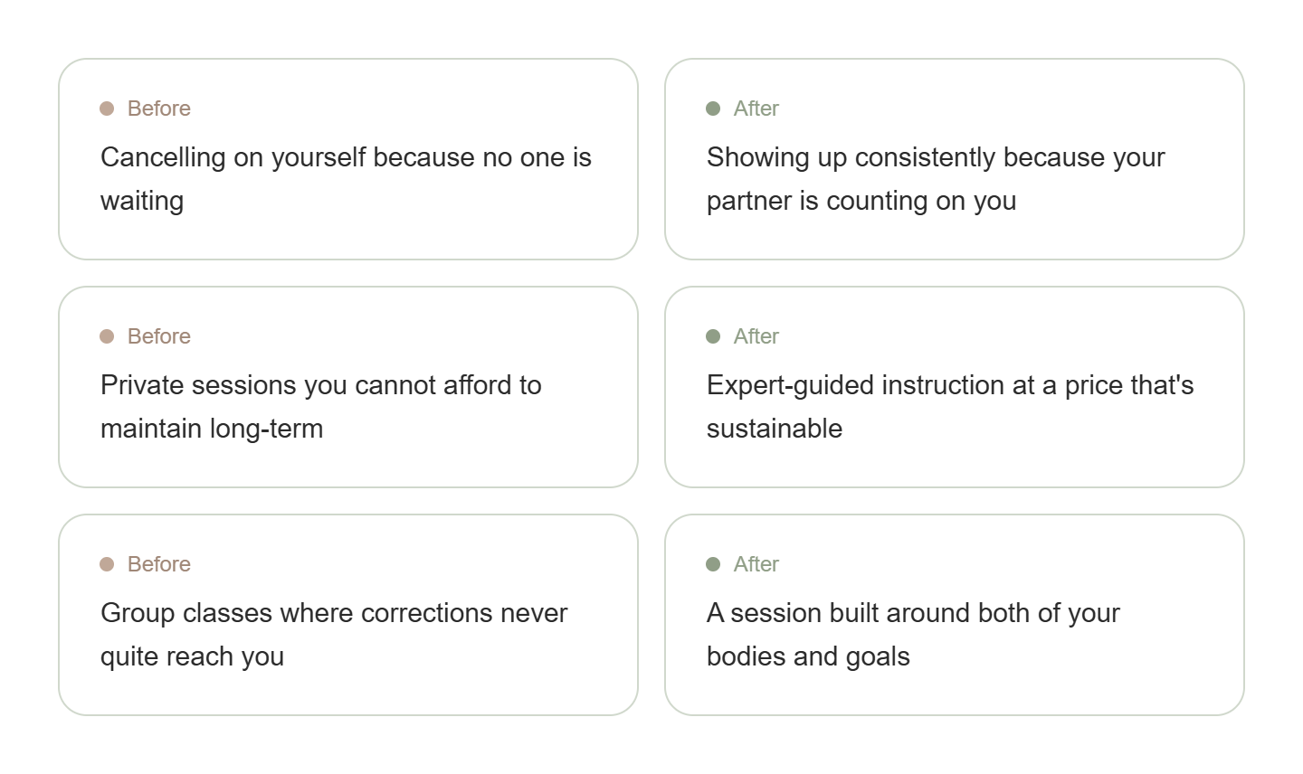The width and height of the screenshot is (1303, 774).
Task: Click the text 'Group classes where corrections never'
Action: point(334,614)
